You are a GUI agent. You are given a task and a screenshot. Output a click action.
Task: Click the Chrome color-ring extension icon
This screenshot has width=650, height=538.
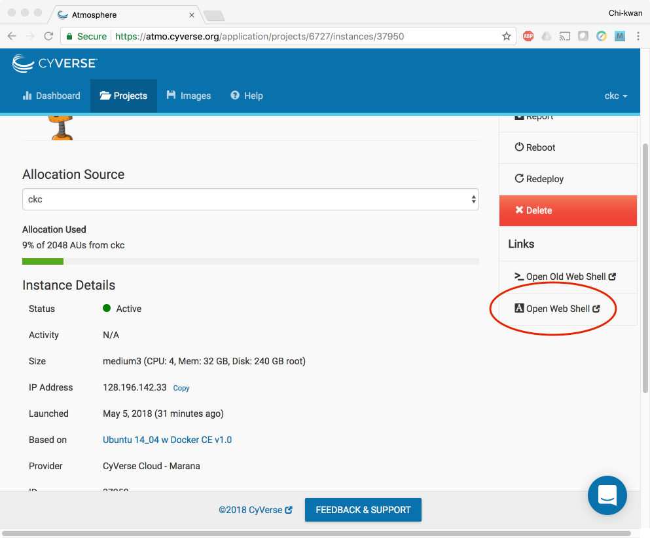coord(602,36)
